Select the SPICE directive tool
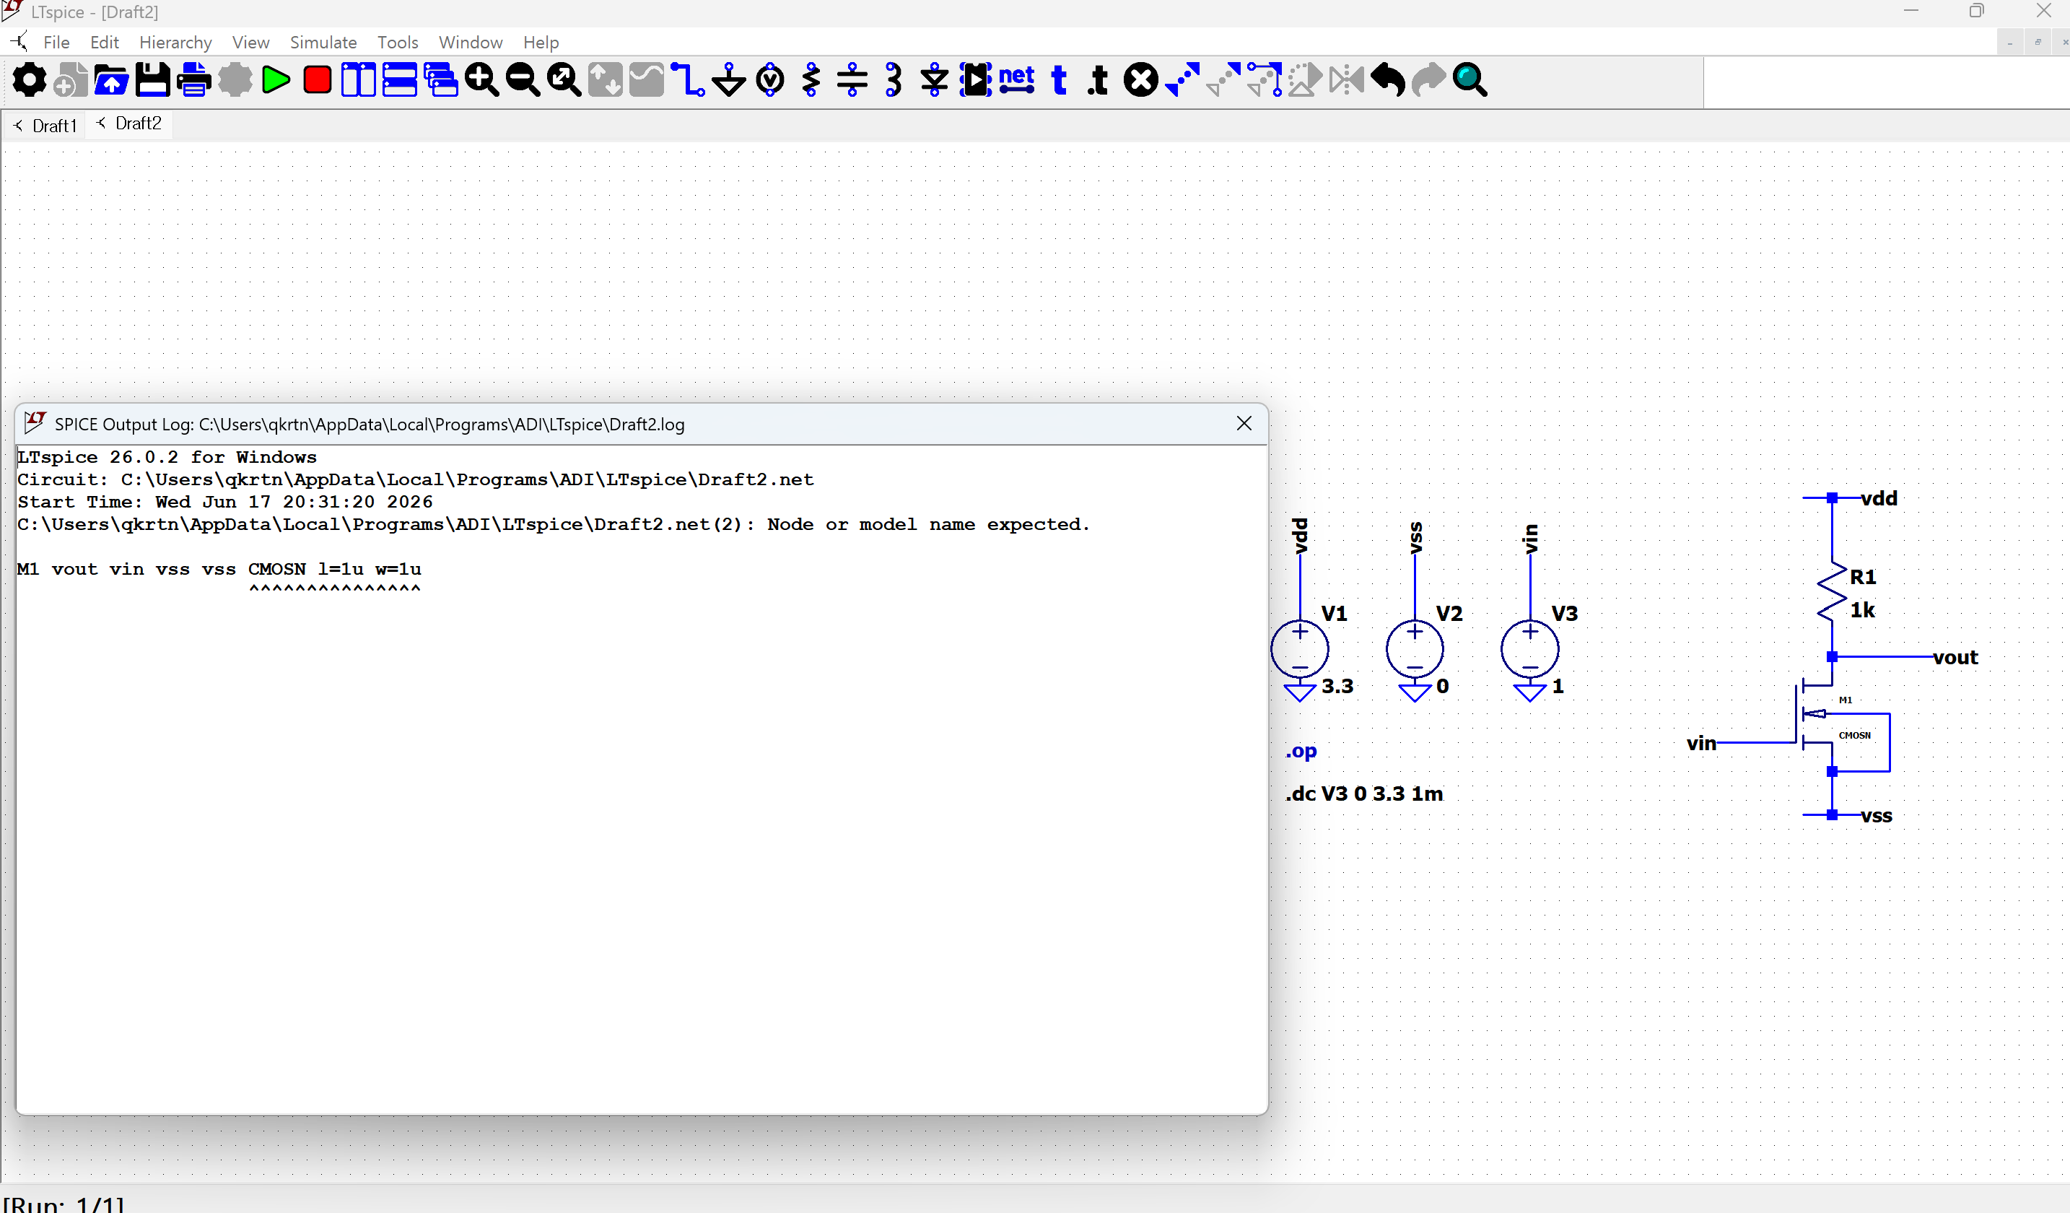This screenshot has width=2070, height=1213. pyautogui.click(x=1099, y=79)
